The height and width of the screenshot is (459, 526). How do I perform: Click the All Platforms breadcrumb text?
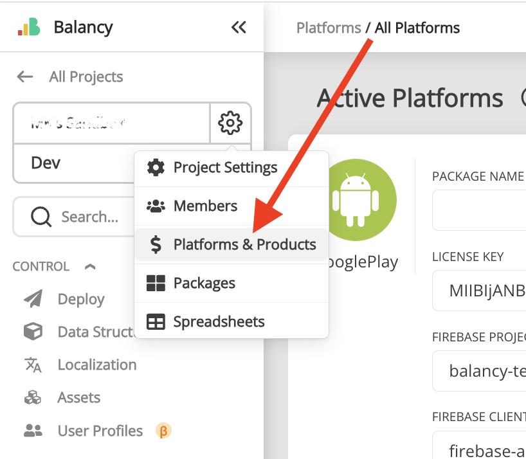(417, 28)
